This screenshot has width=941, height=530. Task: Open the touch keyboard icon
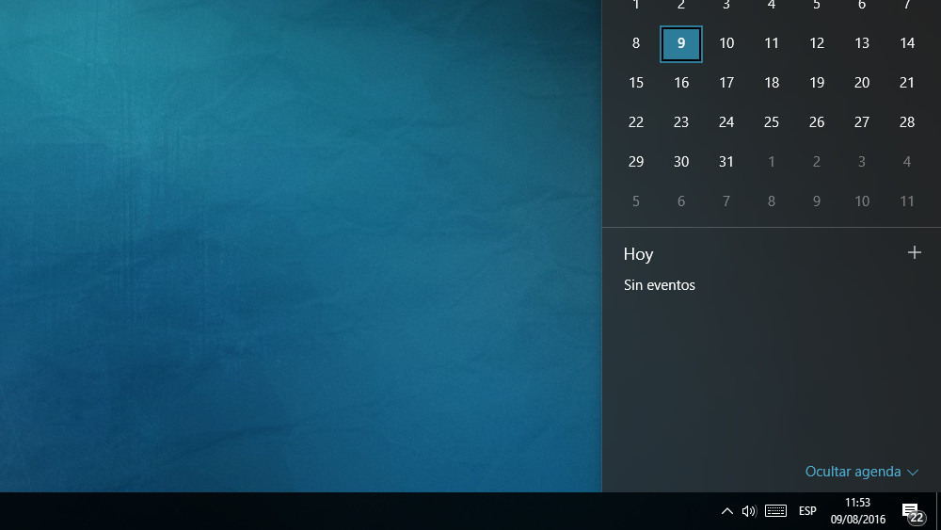point(775,511)
